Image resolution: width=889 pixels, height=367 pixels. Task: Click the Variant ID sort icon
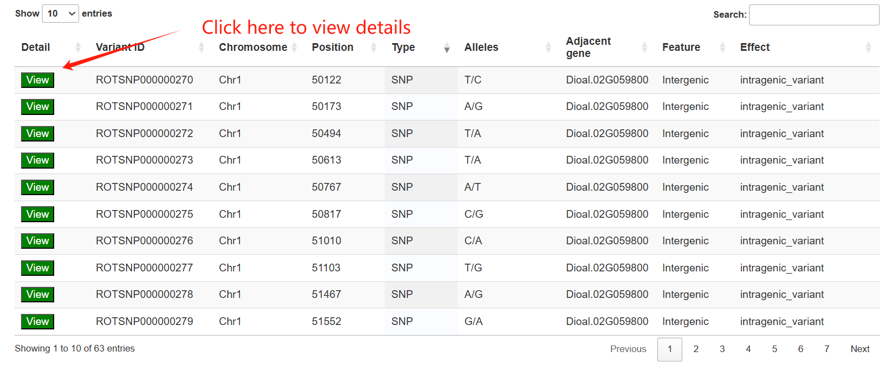(x=201, y=48)
